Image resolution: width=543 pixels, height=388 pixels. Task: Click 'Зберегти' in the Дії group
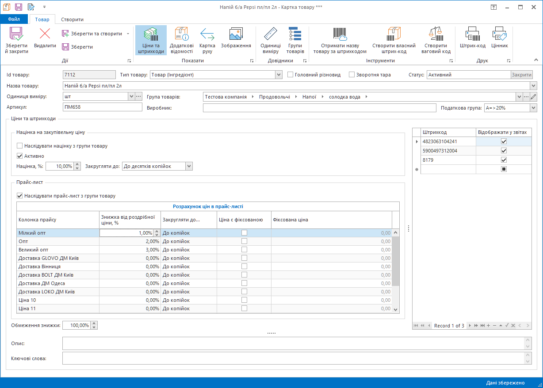click(x=77, y=47)
